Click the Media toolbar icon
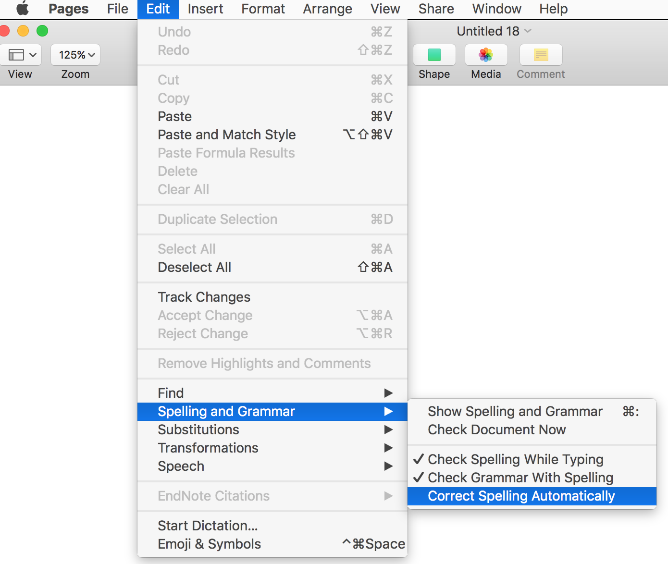668x564 pixels. coord(486,55)
